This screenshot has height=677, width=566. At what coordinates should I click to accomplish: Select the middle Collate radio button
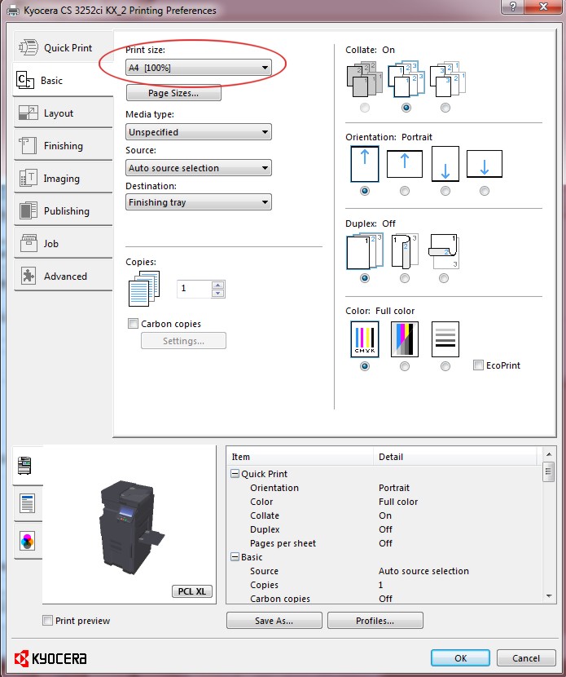point(406,108)
